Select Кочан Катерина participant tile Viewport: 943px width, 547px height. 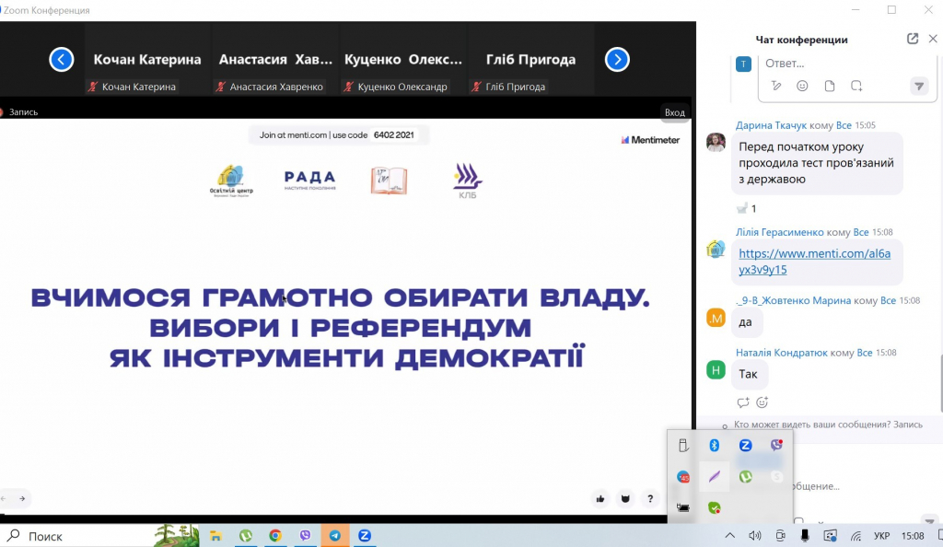point(147,60)
